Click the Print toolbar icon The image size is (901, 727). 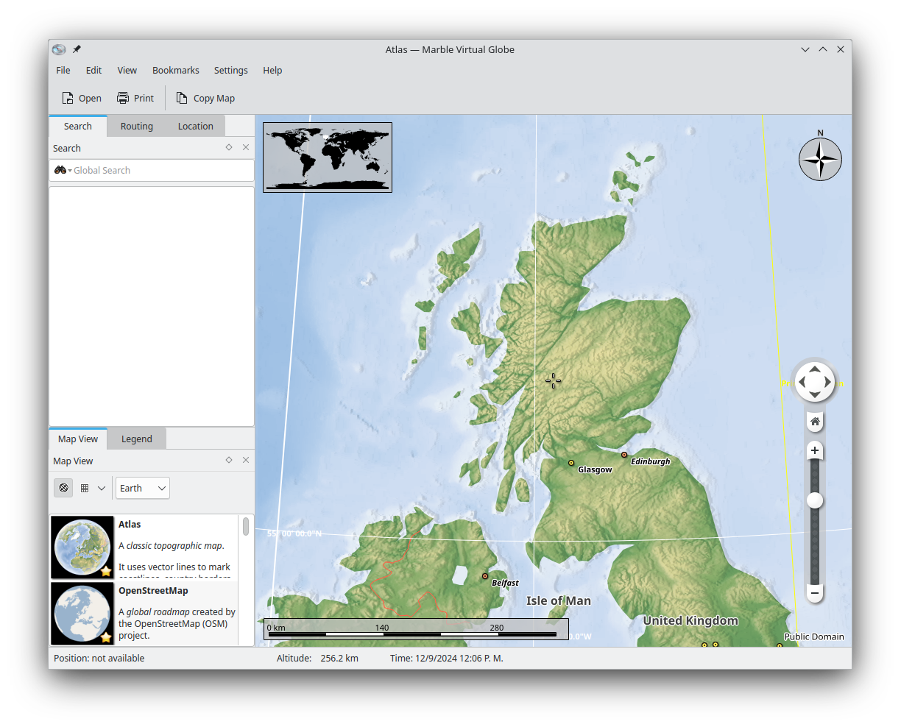tap(123, 98)
